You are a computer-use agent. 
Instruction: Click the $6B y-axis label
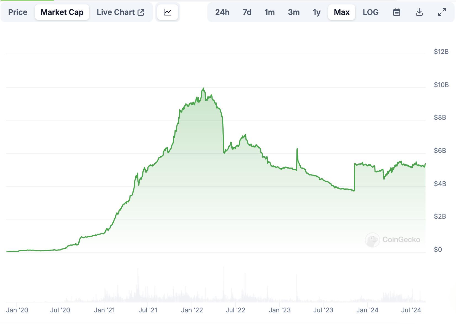tap(440, 151)
